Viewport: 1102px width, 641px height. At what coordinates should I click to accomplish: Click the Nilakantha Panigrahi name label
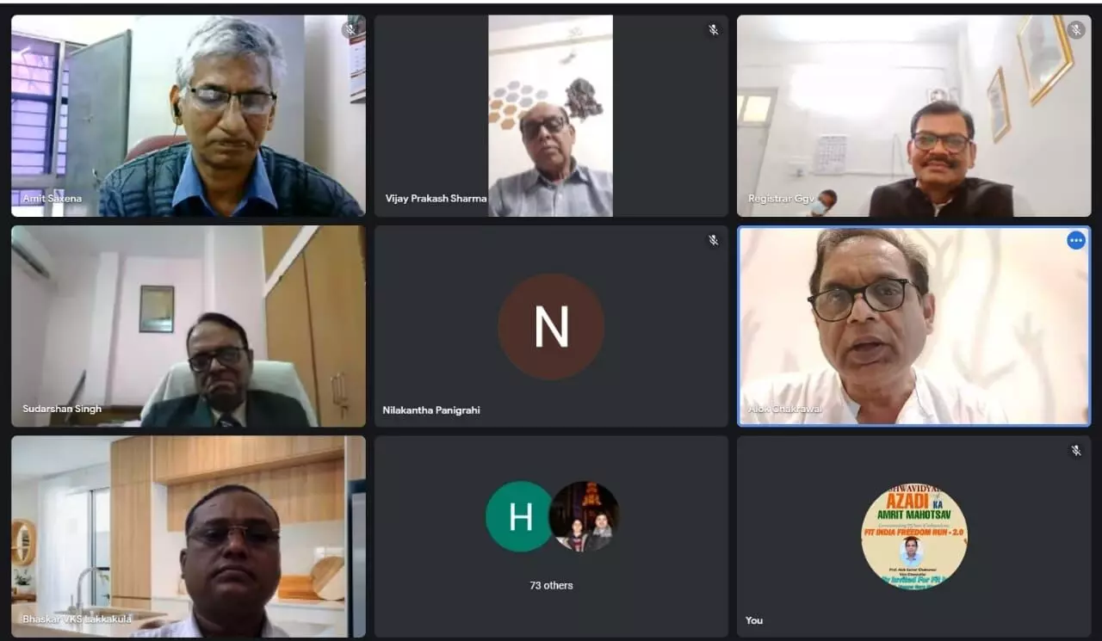pos(431,410)
